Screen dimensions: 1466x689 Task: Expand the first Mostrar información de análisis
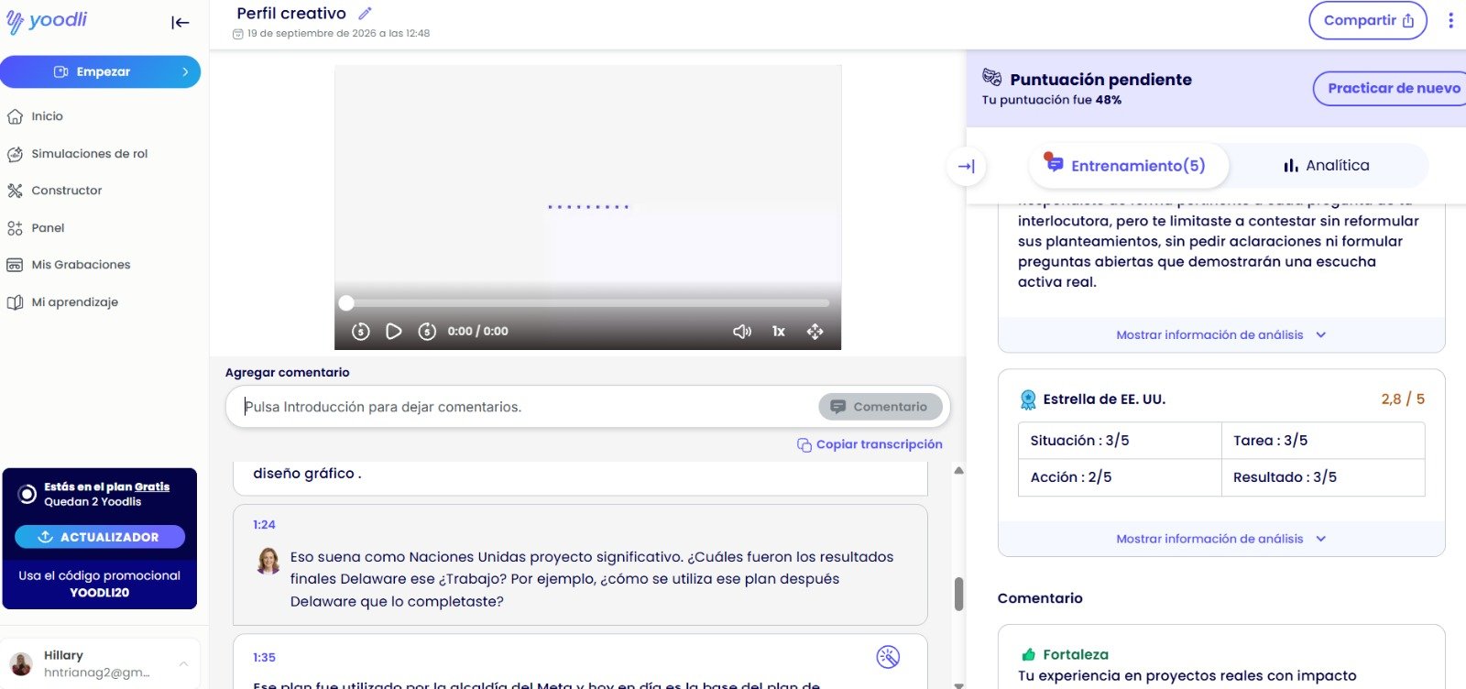(x=1220, y=335)
